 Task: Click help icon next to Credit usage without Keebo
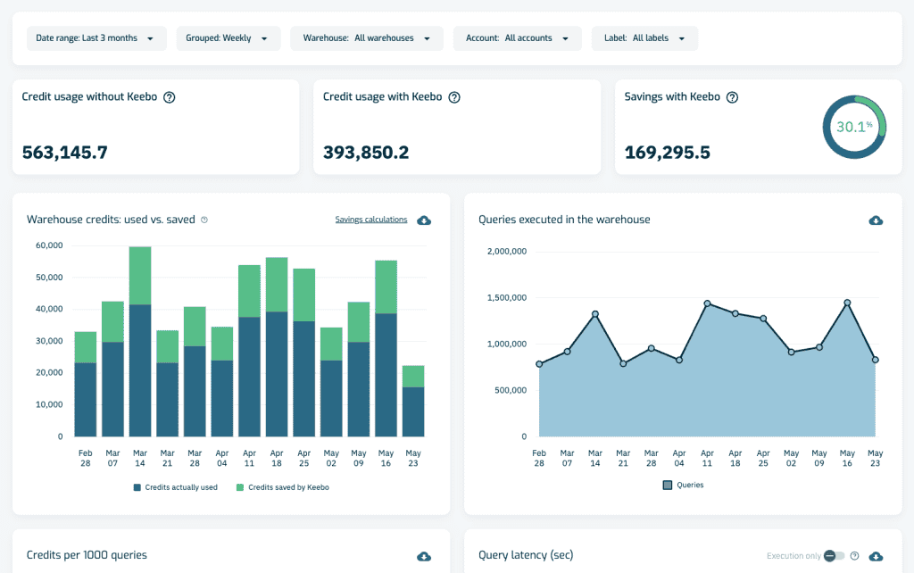tap(169, 97)
